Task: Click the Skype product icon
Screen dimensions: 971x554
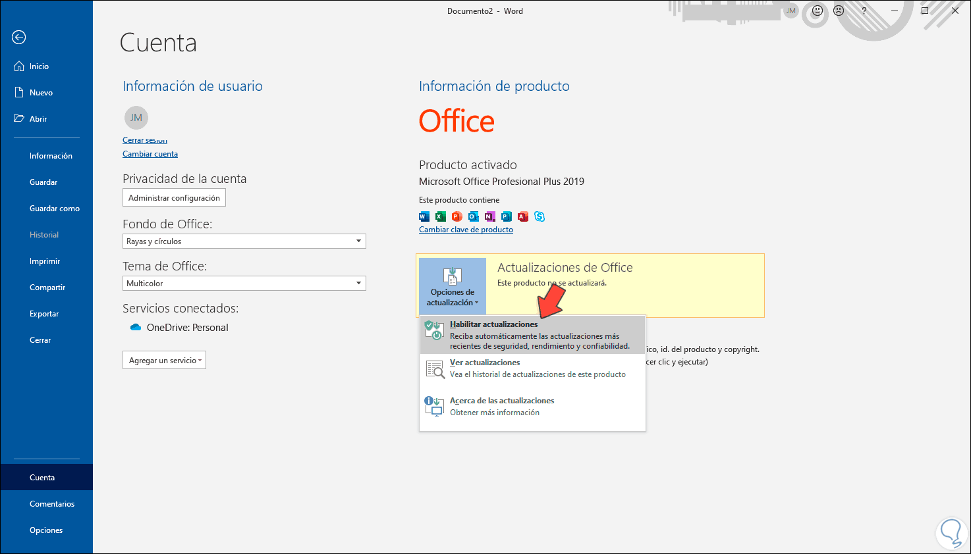Action: [x=540, y=216]
